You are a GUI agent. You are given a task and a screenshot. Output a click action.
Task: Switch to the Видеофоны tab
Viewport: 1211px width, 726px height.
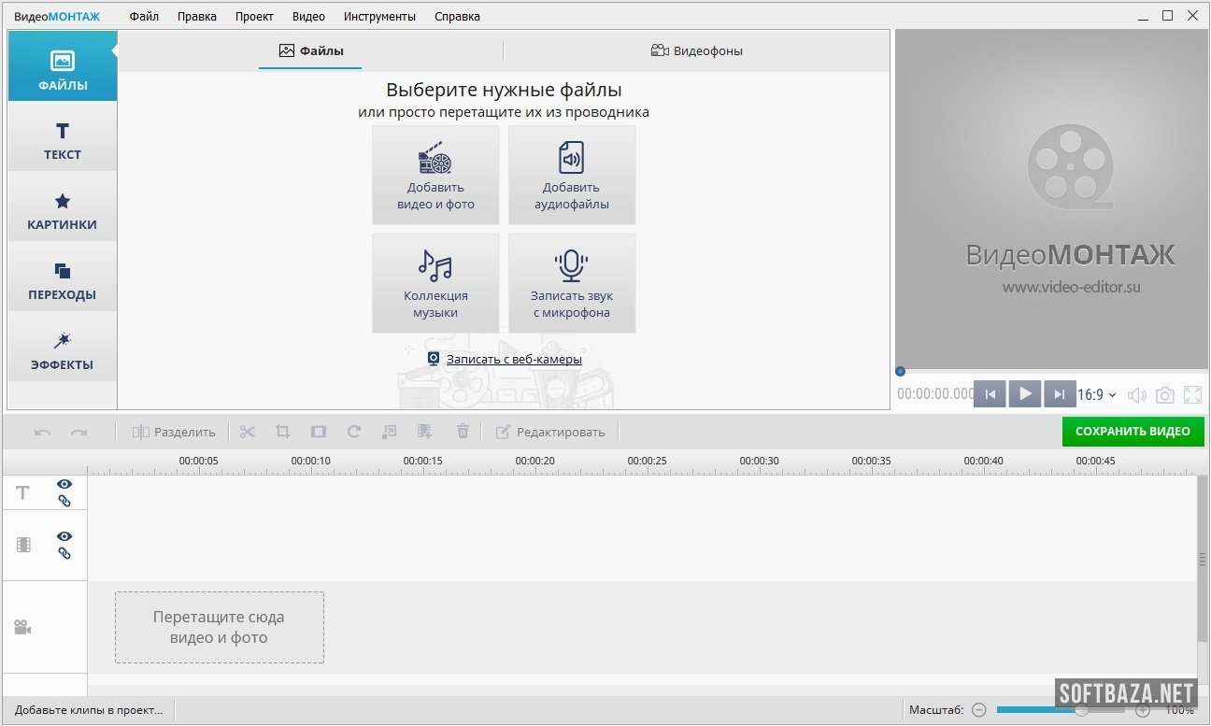click(x=697, y=51)
